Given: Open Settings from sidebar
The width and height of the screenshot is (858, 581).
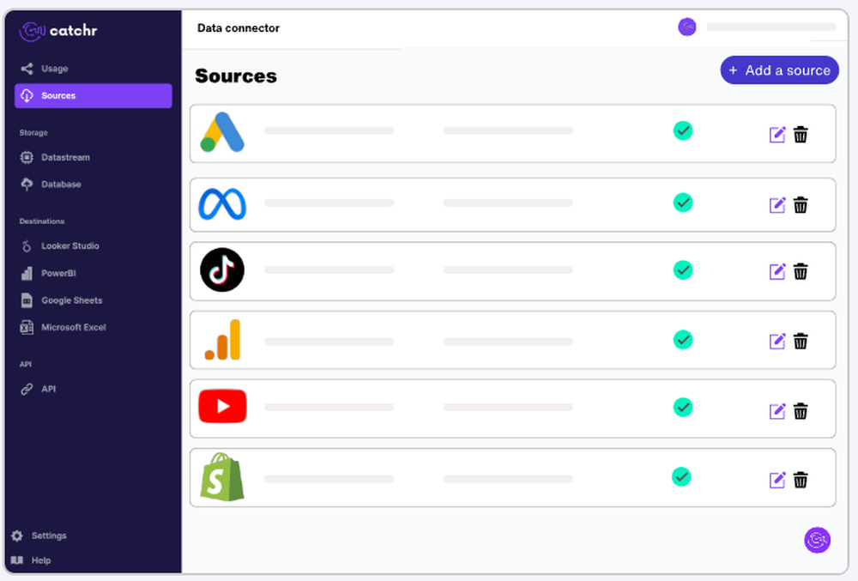Looking at the screenshot, I should coord(48,536).
